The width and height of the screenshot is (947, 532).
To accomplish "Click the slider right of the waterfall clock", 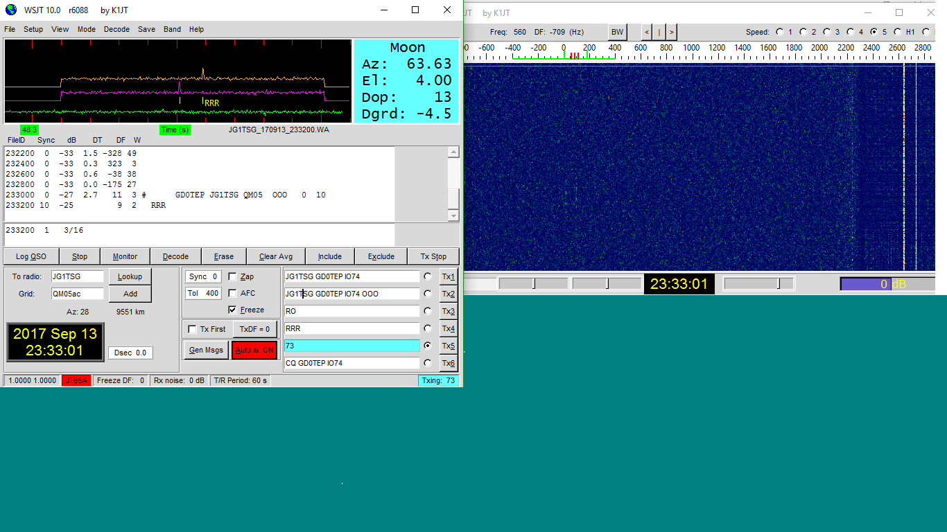I will point(759,283).
